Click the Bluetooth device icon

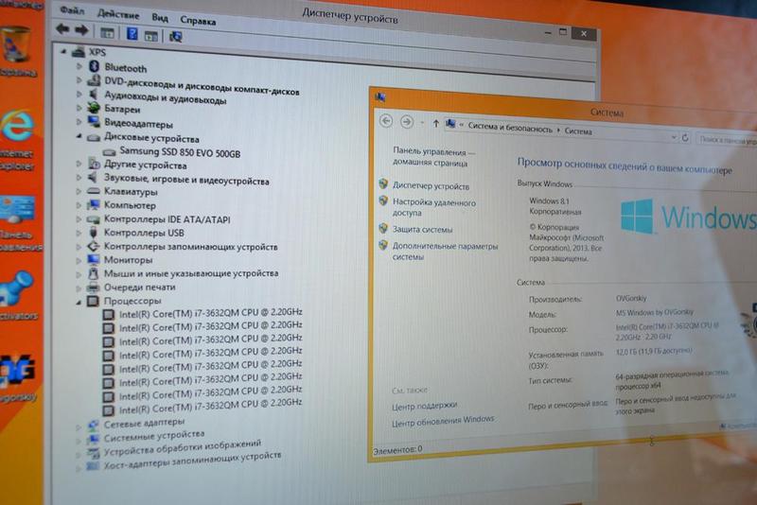[x=94, y=67]
